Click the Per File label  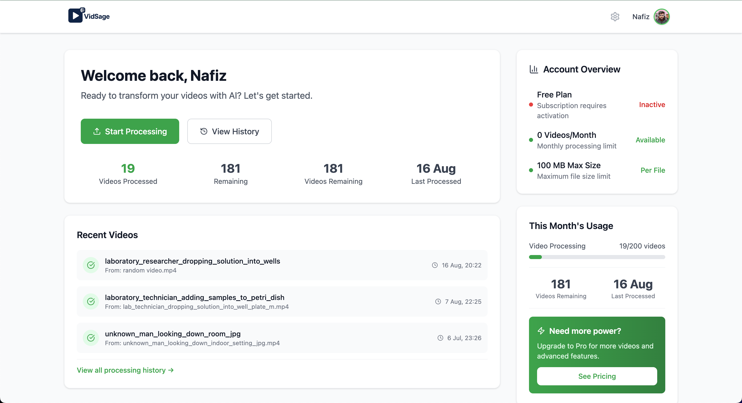pos(653,170)
